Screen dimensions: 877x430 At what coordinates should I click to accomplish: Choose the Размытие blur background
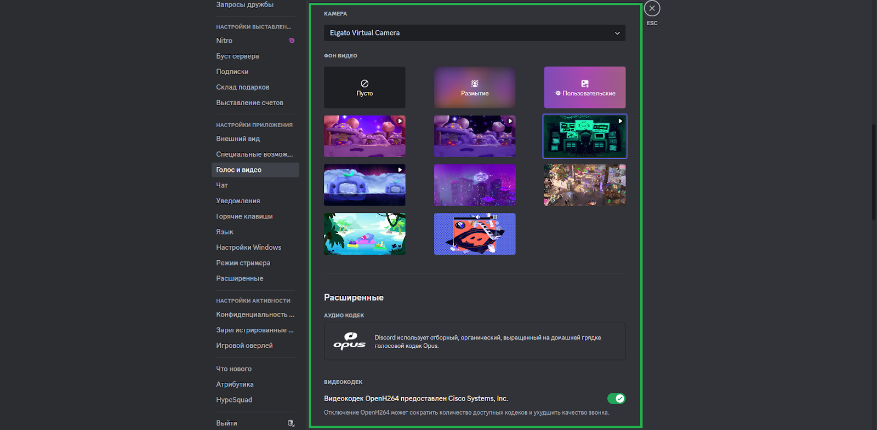pyautogui.click(x=475, y=88)
